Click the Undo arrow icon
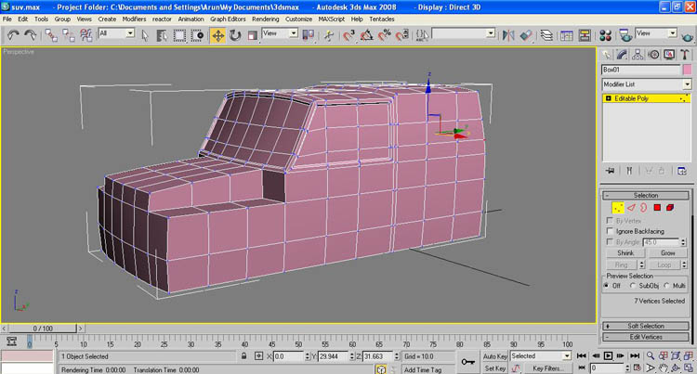Screen dimensions: 697x374 pos(13,35)
